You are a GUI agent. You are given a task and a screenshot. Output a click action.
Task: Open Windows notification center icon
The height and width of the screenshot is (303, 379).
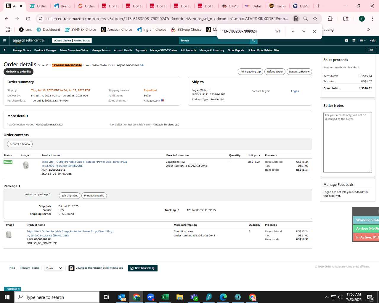[370, 297]
